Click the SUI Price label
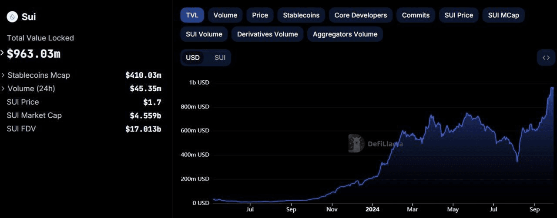Screen dimensions: 557x218 click(x=23, y=102)
